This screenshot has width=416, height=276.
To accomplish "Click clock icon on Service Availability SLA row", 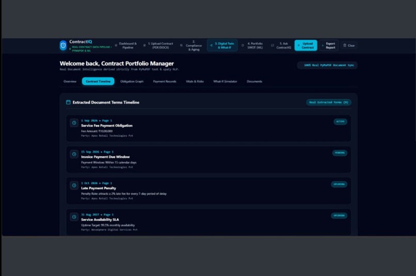I will pyautogui.click(x=74, y=217).
